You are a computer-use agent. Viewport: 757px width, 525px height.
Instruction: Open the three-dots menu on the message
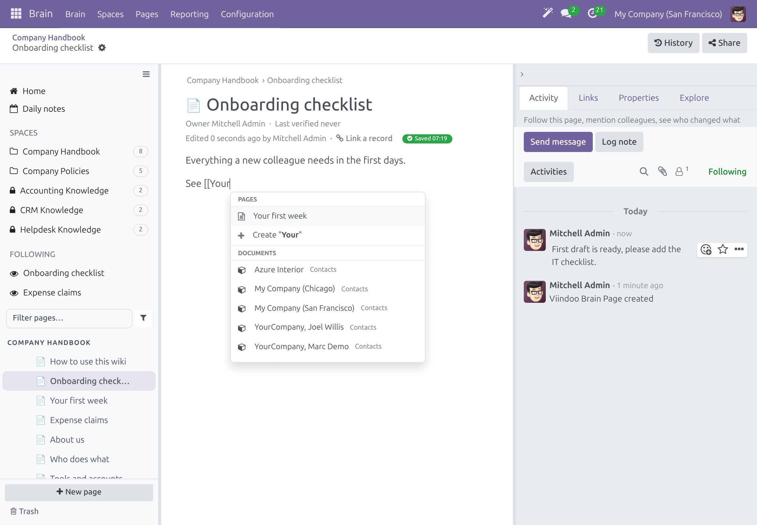point(739,249)
